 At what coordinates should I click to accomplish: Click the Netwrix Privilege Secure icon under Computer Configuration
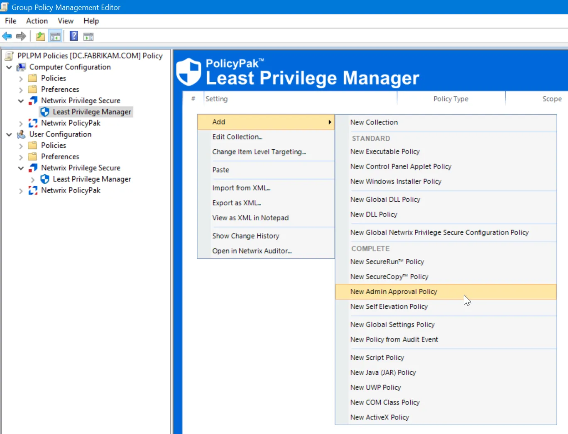33,100
